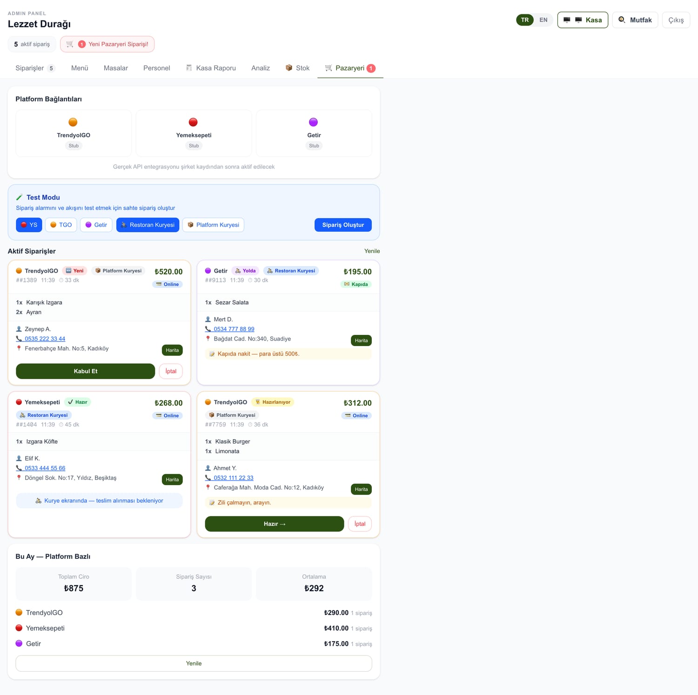
Task: Click Restoran Kuryesi badge on order #1404
Action: click(44, 415)
